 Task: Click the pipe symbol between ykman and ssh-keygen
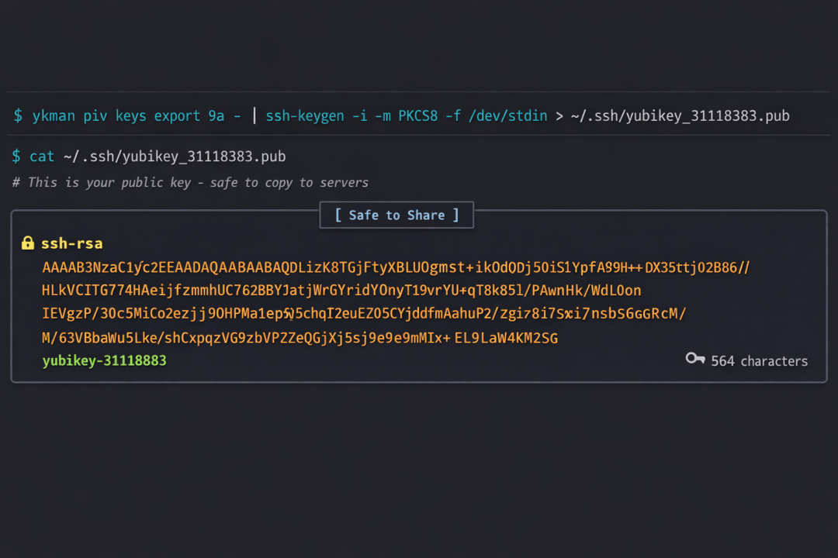pyautogui.click(x=255, y=115)
